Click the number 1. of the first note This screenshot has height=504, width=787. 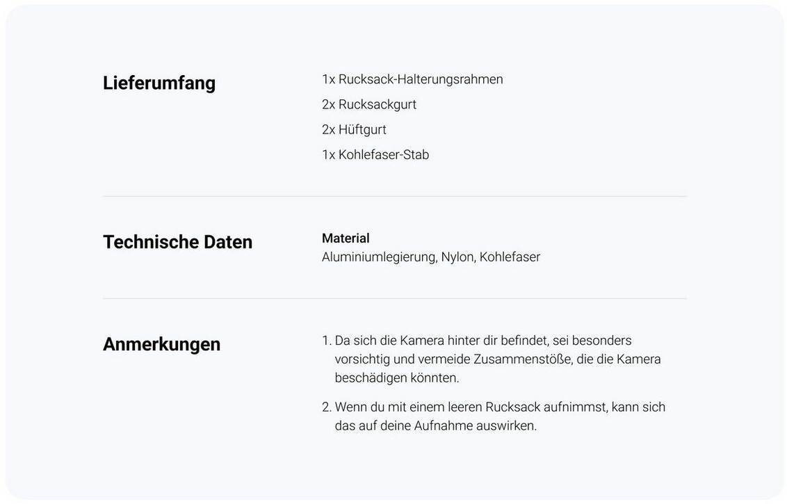tap(327, 341)
